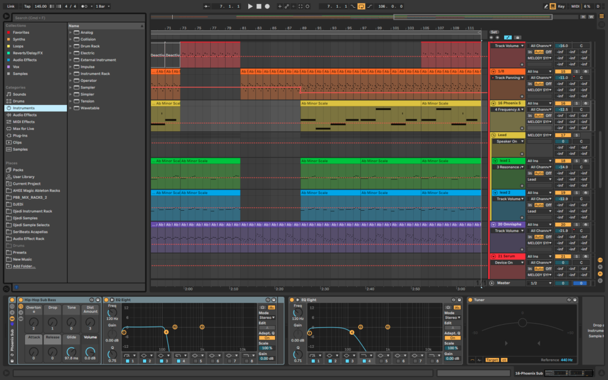Toggle the 16 Phoenix S track activator
The width and height of the screenshot is (608, 380).
click(x=562, y=103)
